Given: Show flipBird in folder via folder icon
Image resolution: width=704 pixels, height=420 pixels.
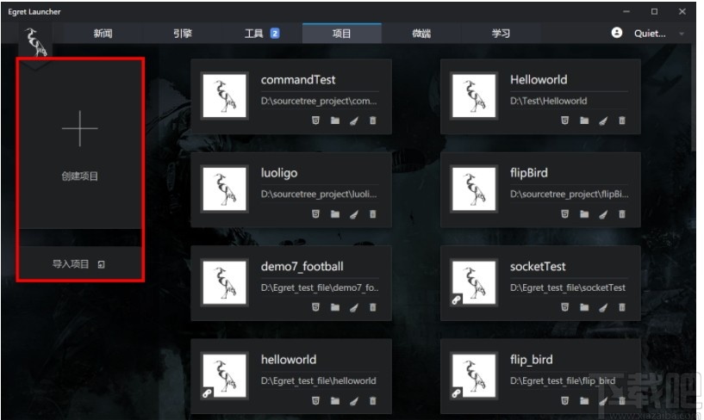Looking at the screenshot, I should click(584, 213).
